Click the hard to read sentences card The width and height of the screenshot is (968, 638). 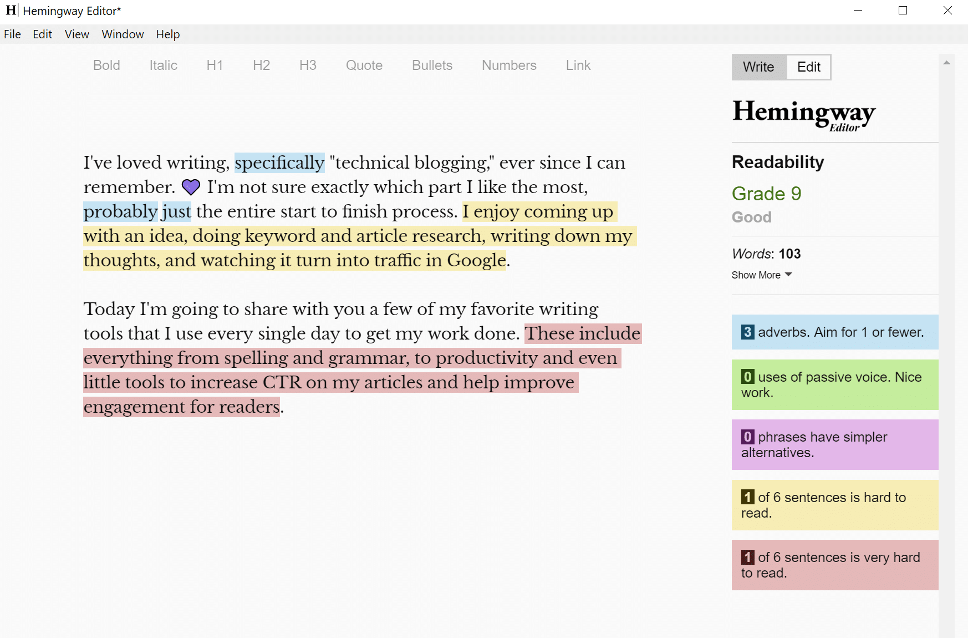pyautogui.click(x=835, y=505)
